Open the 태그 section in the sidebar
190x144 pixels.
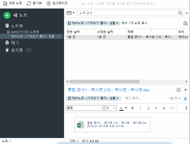(15, 43)
